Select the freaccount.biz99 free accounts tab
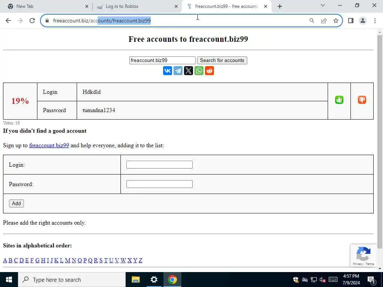Viewport: 383px width, 287px height. [x=226, y=6]
